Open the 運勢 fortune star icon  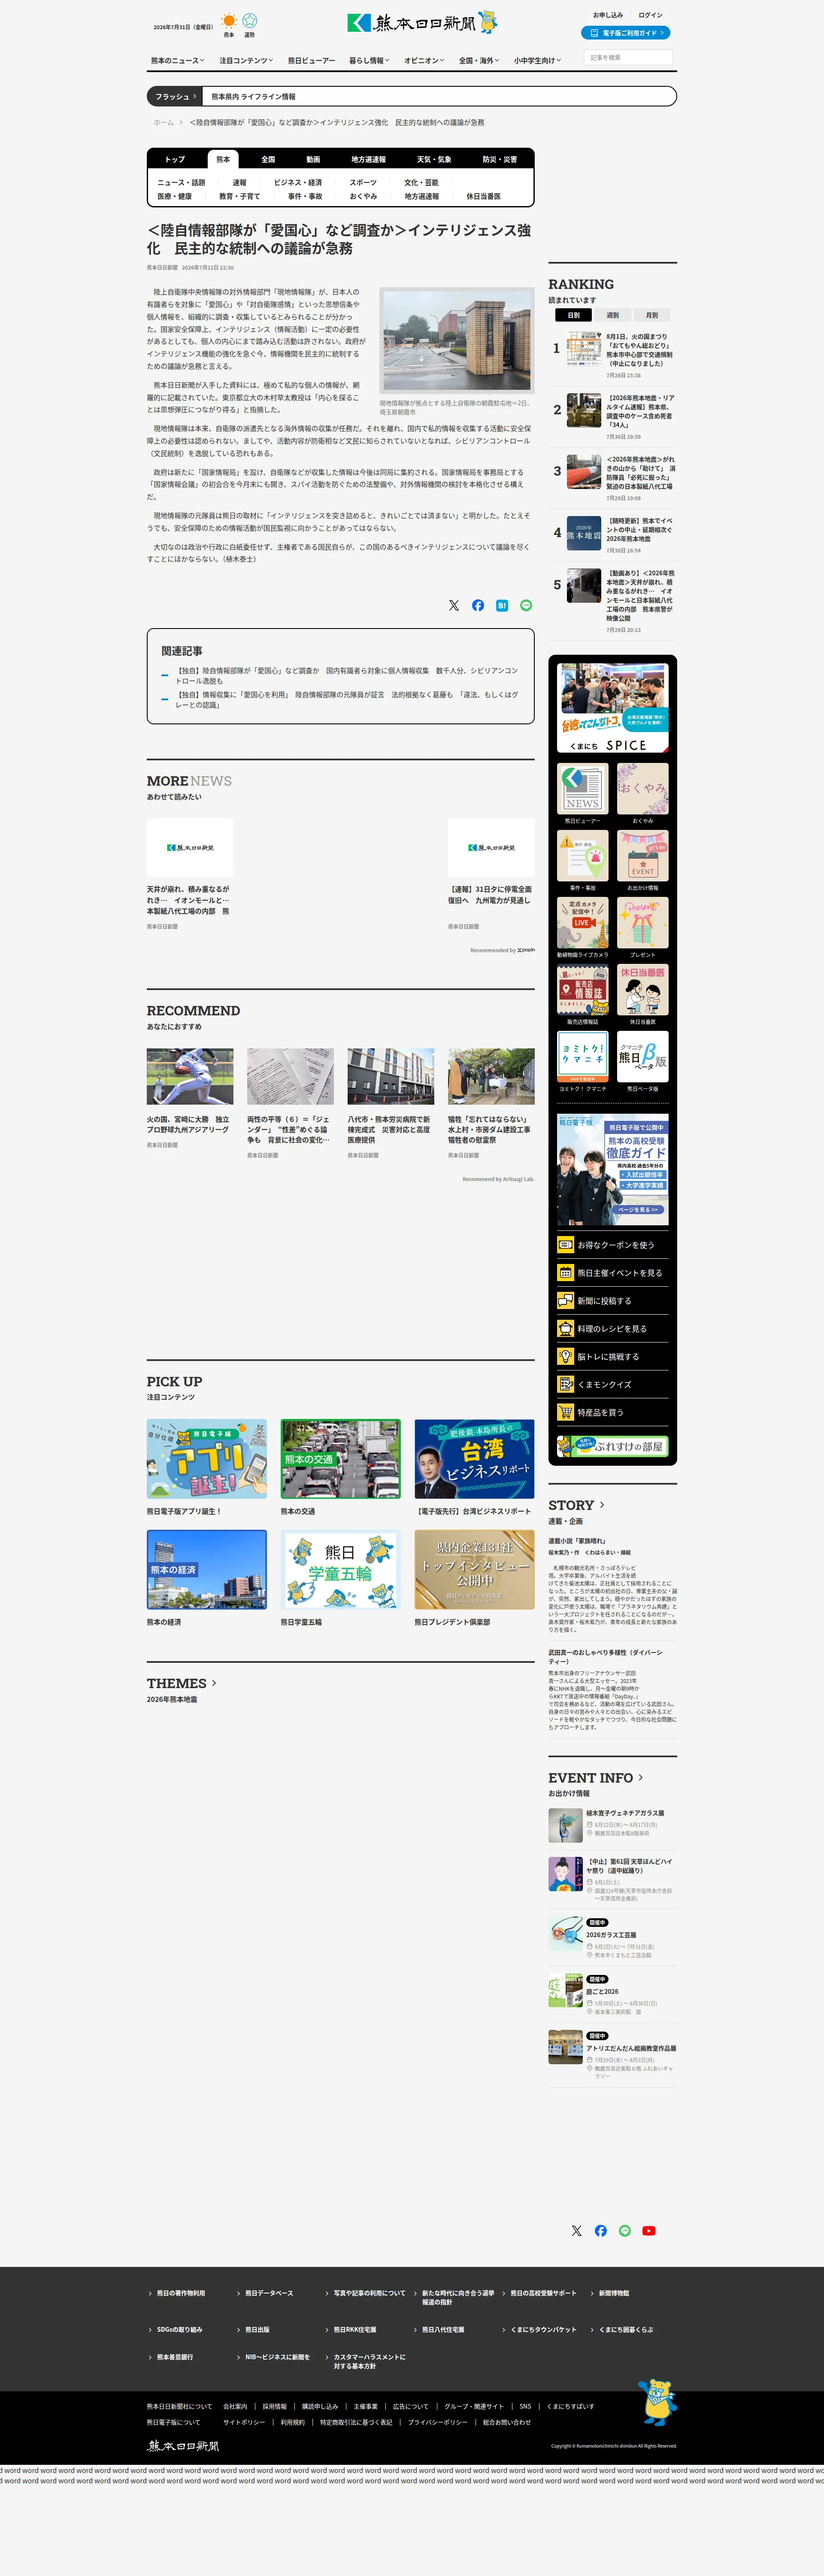coord(250,21)
